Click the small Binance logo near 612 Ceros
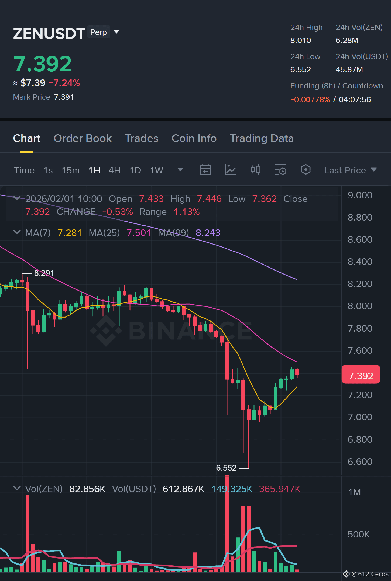The width and height of the screenshot is (391, 581). point(346,574)
